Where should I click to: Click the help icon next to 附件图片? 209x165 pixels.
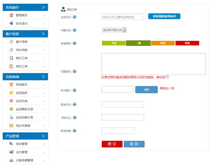(75, 90)
